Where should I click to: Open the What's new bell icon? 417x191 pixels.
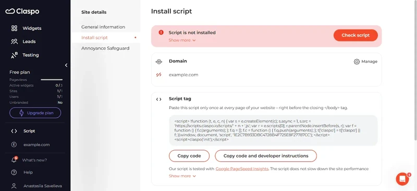(x=14, y=160)
